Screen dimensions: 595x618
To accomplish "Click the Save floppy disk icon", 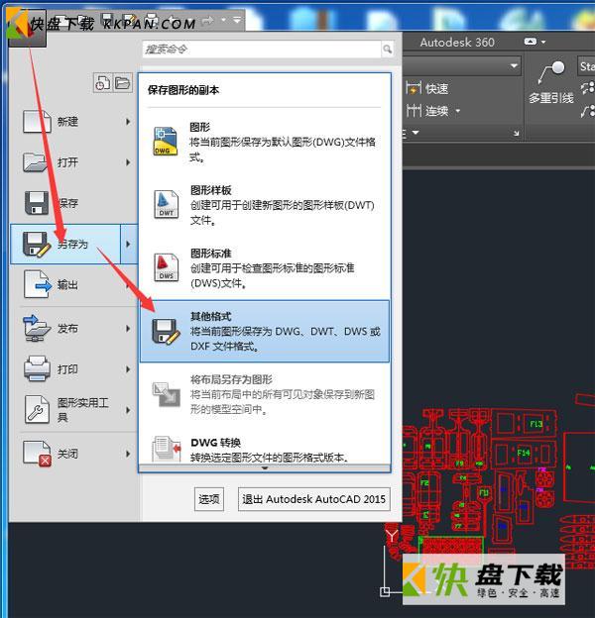I will pyautogui.click(x=37, y=203).
